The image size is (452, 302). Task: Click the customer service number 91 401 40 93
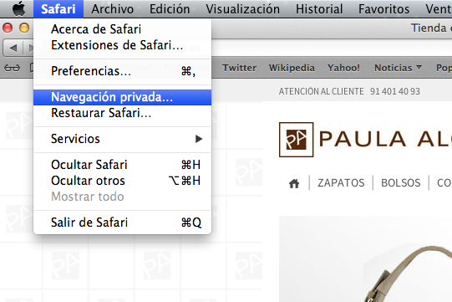tap(395, 91)
